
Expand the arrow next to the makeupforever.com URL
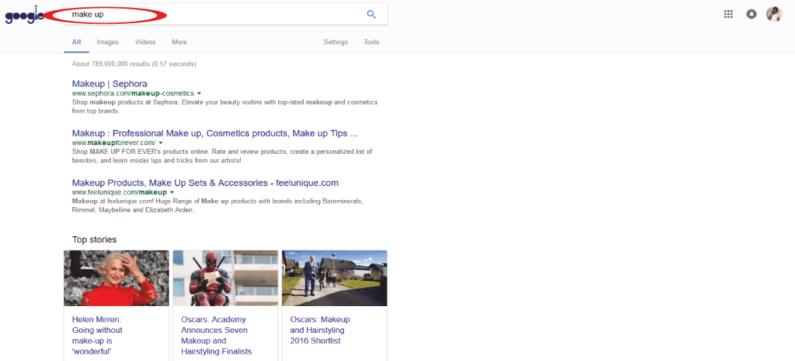tap(160, 143)
